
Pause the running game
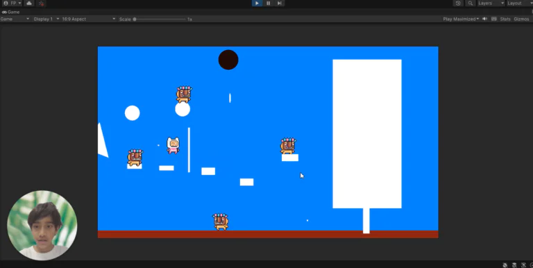tap(268, 3)
